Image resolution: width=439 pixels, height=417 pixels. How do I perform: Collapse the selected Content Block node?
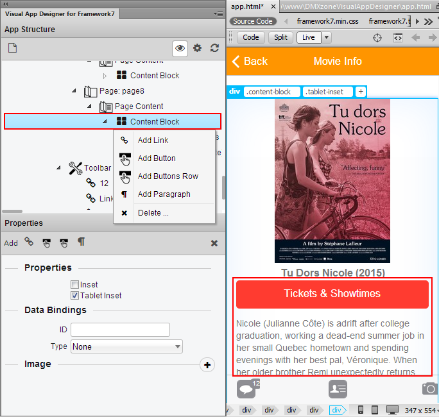tap(105, 121)
